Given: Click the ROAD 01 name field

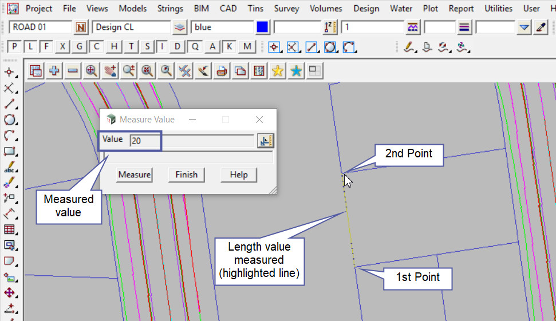Looking at the screenshot, I should (40, 27).
